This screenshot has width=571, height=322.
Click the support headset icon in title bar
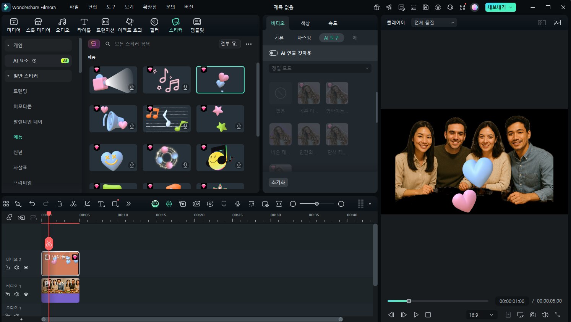[450, 7]
